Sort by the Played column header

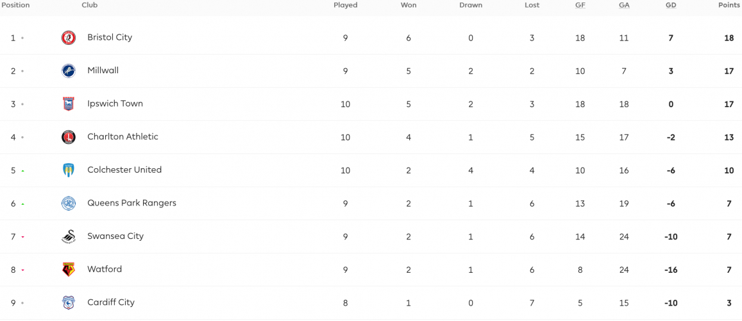(346, 5)
